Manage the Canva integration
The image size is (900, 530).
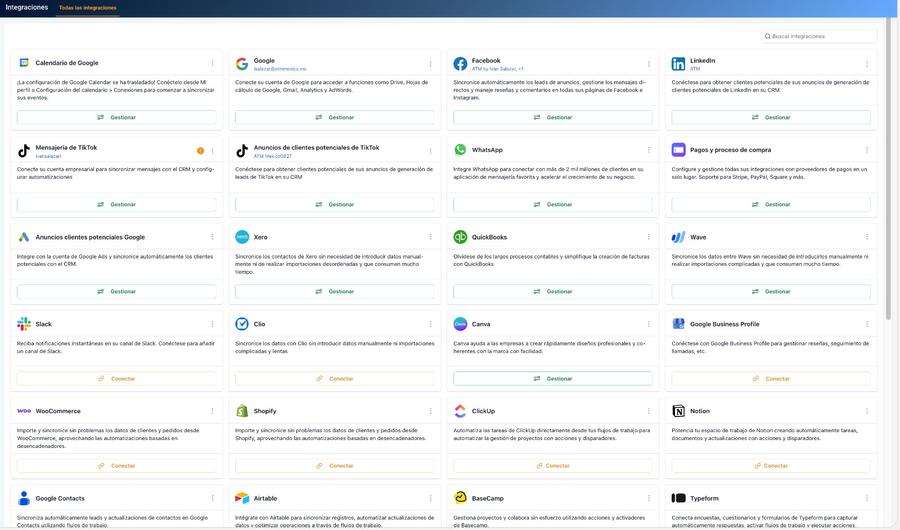pyautogui.click(x=553, y=379)
